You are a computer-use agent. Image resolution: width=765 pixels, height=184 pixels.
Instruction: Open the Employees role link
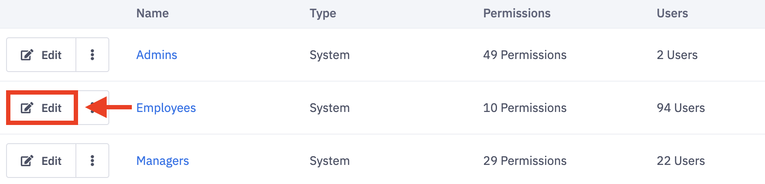(166, 108)
